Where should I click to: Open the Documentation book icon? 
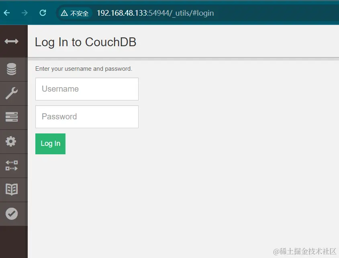(x=12, y=189)
